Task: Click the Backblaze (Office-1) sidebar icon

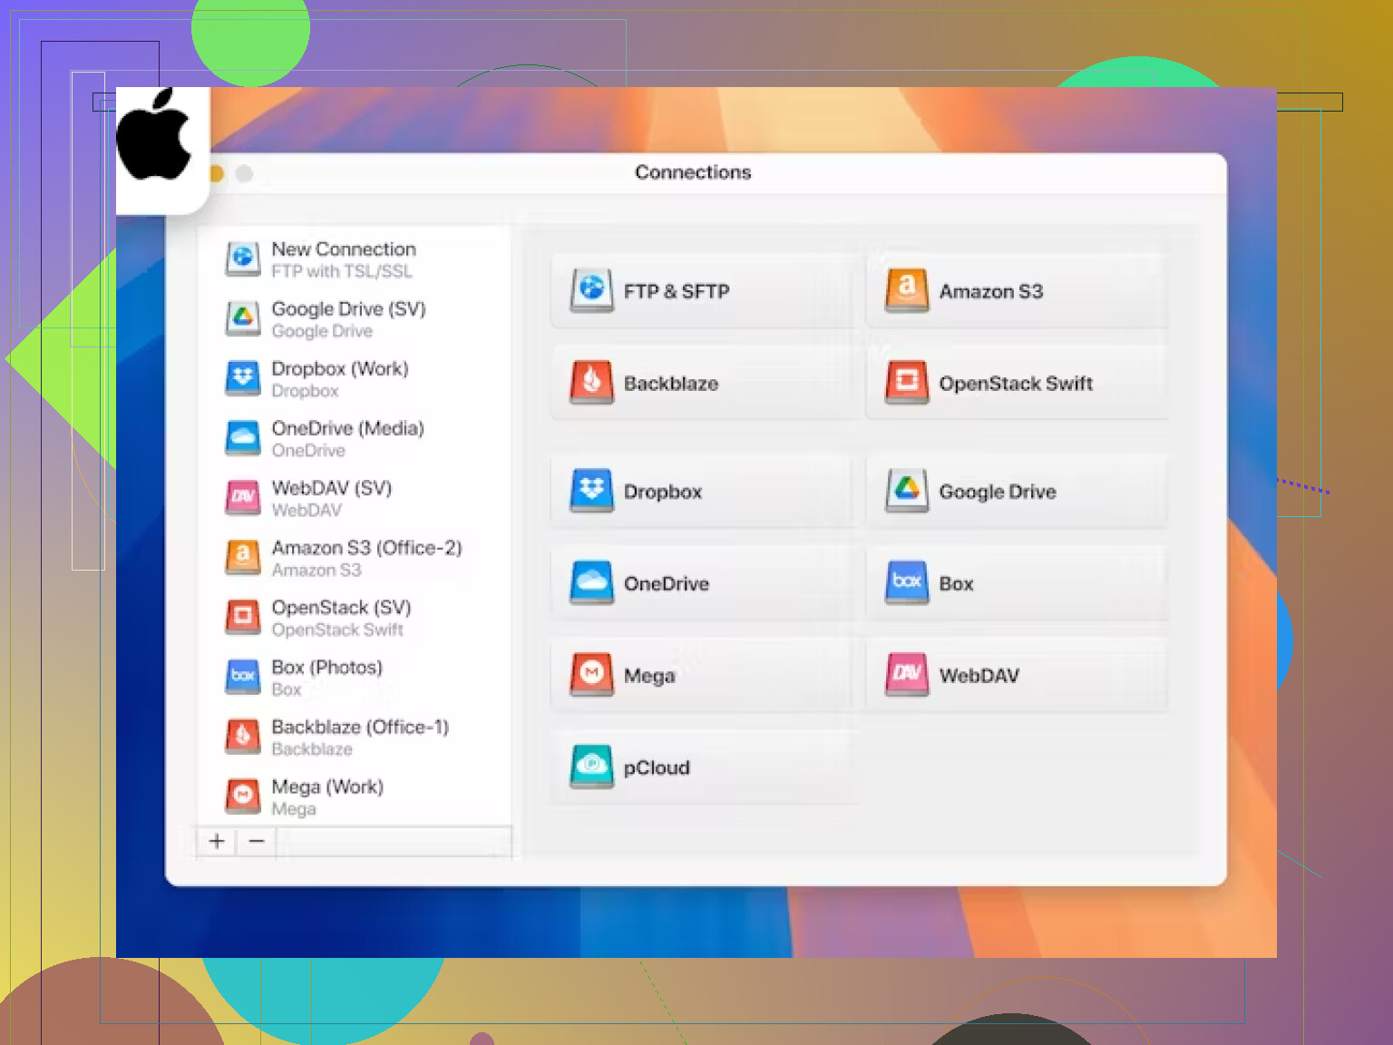Action: coord(243,737)
